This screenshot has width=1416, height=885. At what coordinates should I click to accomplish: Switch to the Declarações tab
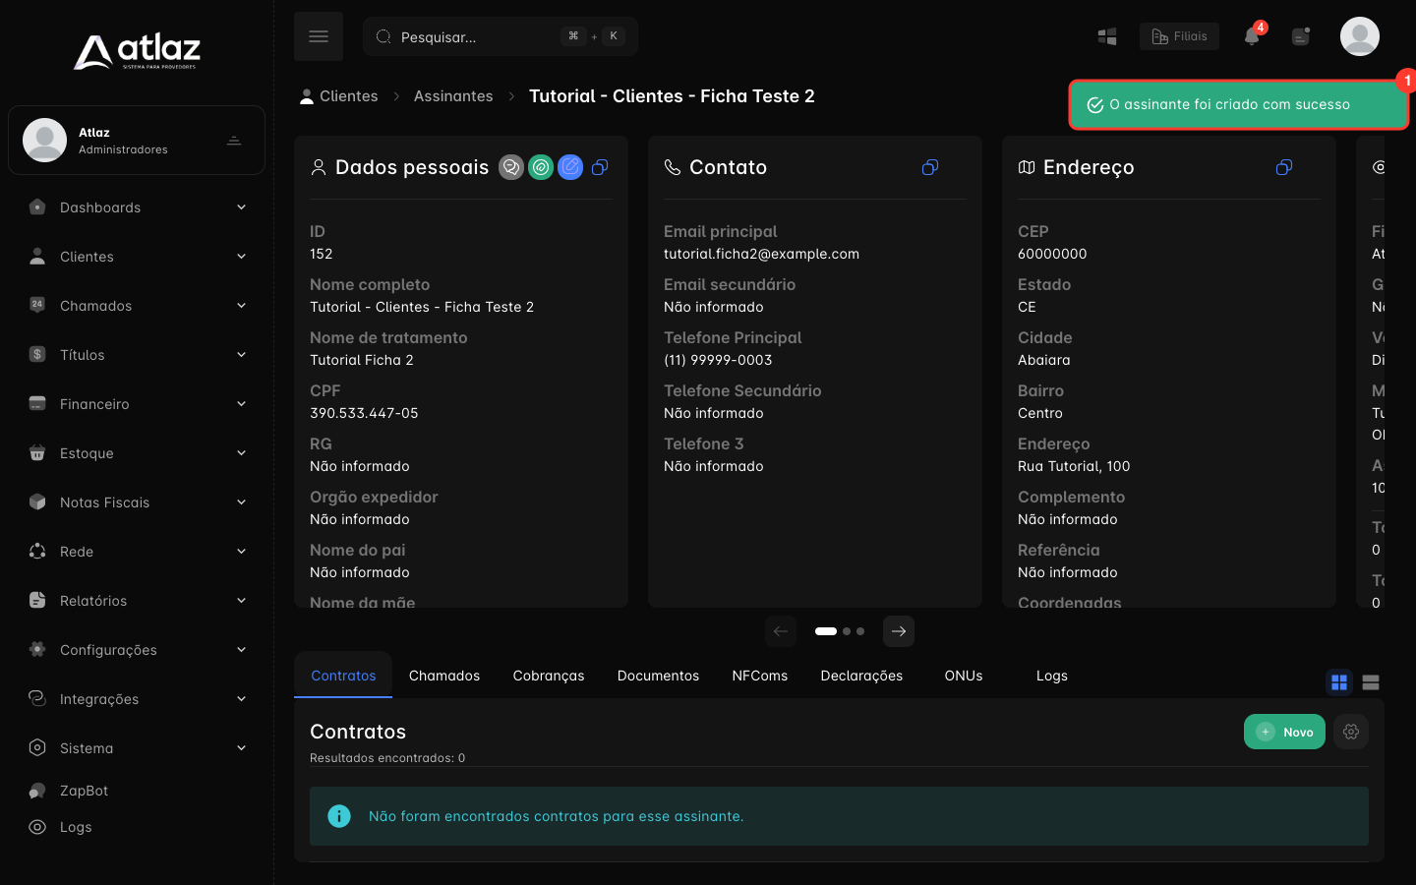(x=861, y=676)
